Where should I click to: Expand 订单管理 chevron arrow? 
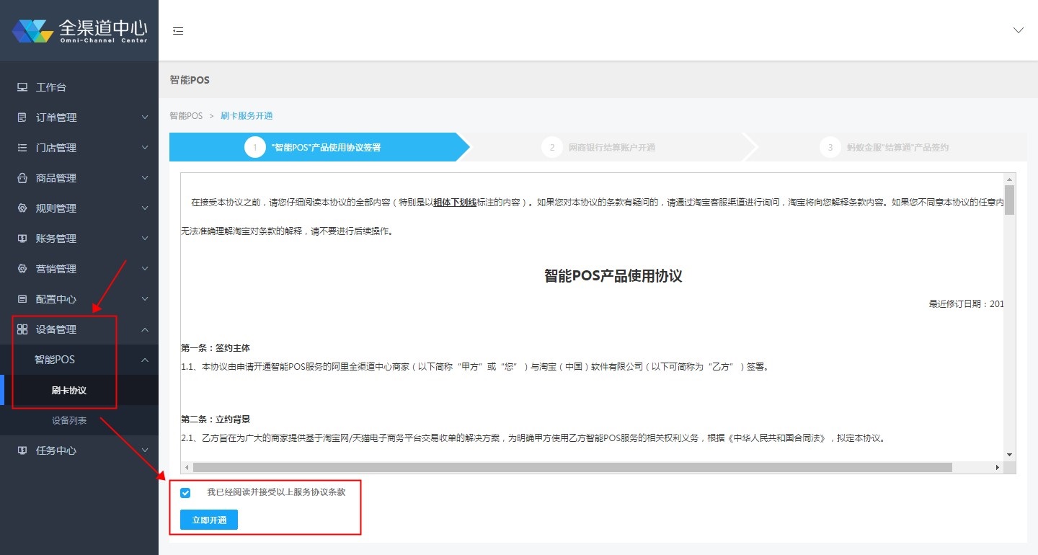click(x=145, y=117)
